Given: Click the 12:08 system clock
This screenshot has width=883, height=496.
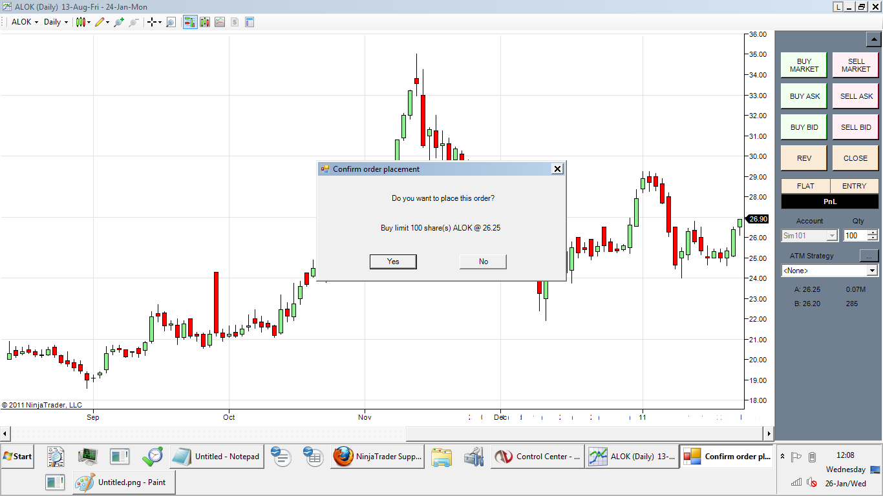Looking at the screenshot, I should [x=846, y=455].
